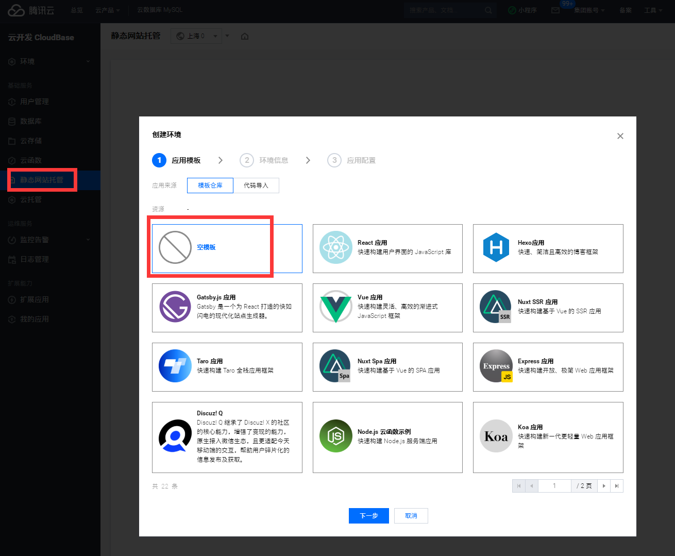Choose the Vue 应用 logo icon
The width and height of the screenshot is (675, 556).
pos(336,307)
